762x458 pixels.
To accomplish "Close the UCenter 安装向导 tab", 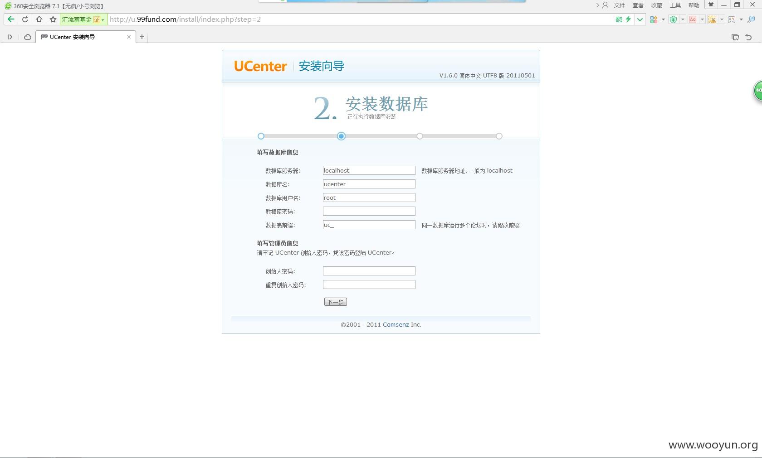I will click(129, 37).
